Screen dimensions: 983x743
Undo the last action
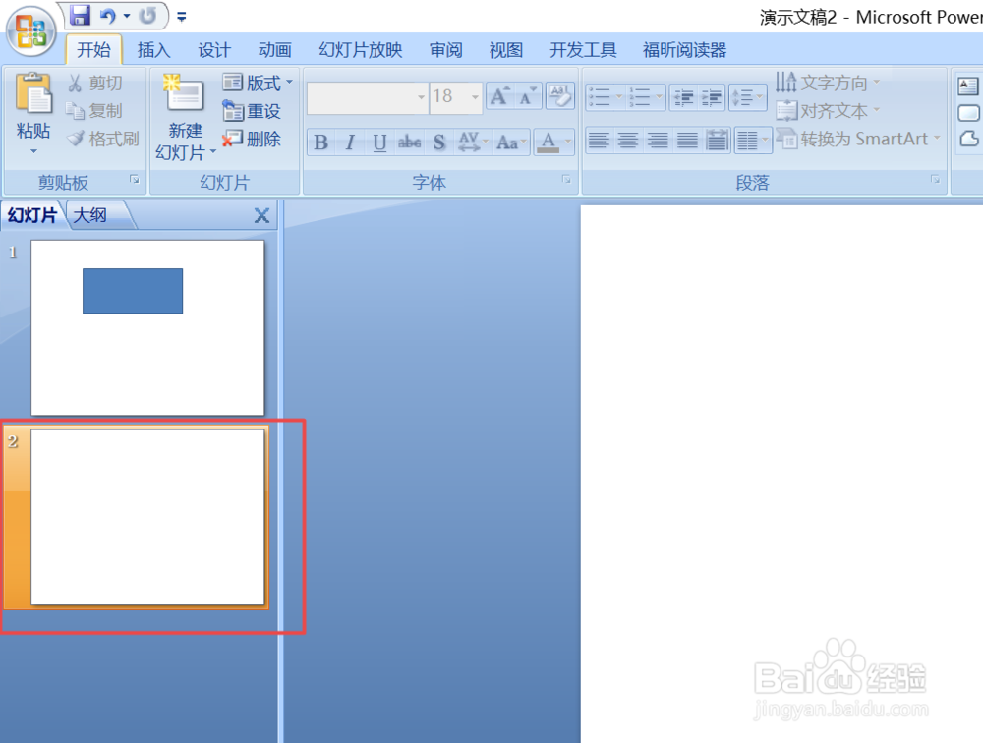(x=108, y=16)
